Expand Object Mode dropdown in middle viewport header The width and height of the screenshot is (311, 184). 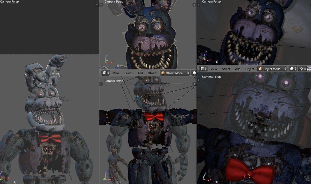175,73
